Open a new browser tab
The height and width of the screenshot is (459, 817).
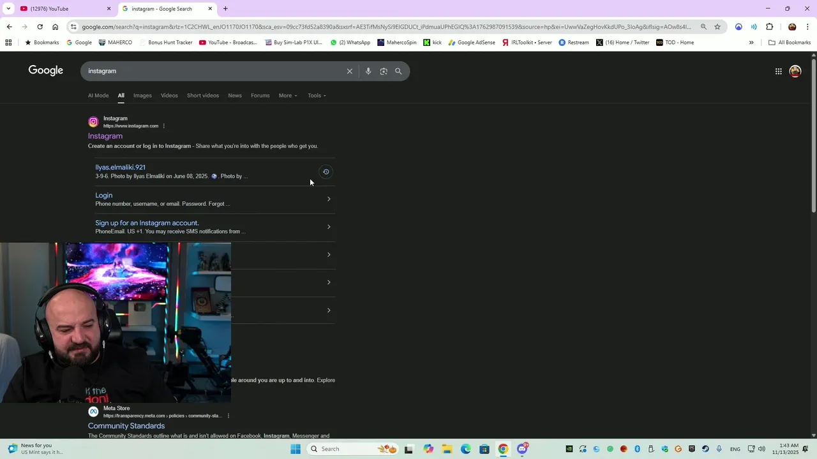tap(225, 8)
